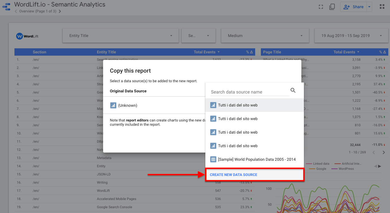Go to next report page
390x213 pixels.
(x=60, y=11)
